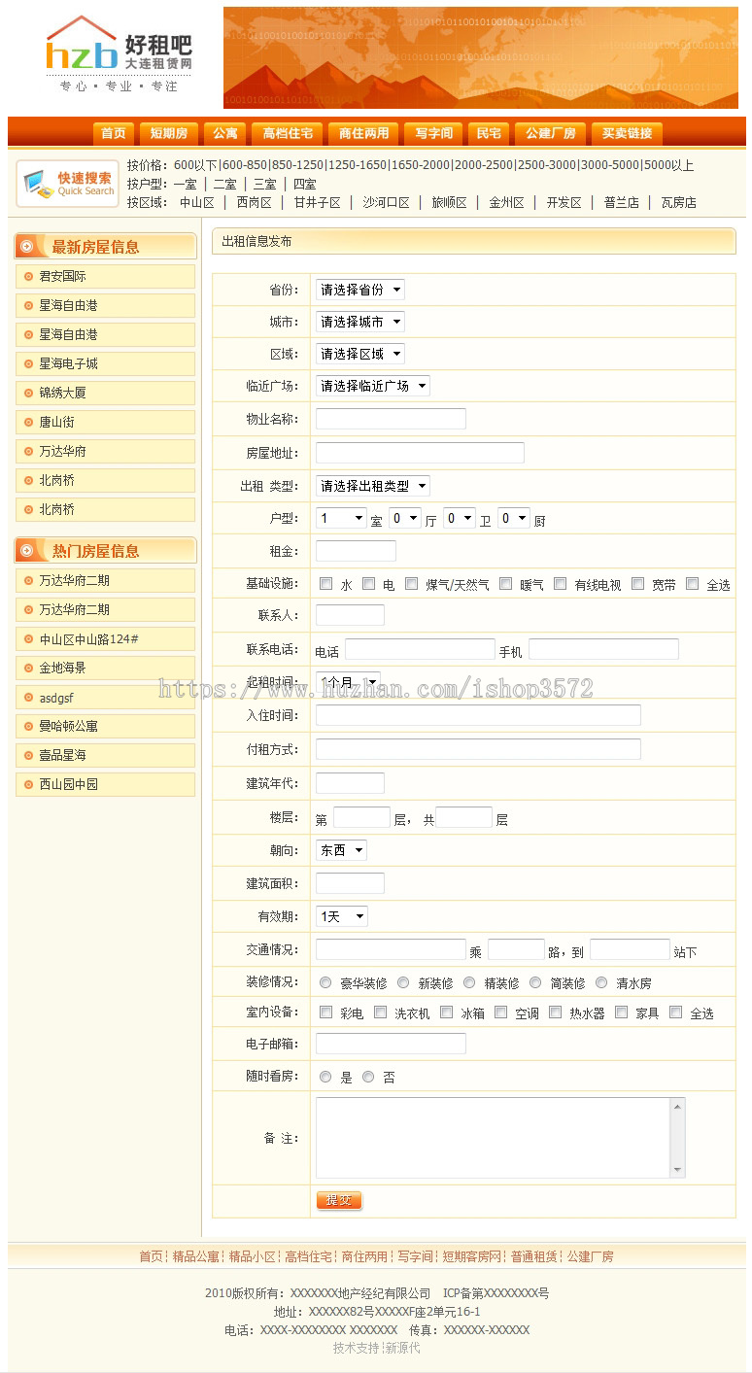Click footer link 精品公寓
This screenshot has width=752, height=1373.
195,1256
